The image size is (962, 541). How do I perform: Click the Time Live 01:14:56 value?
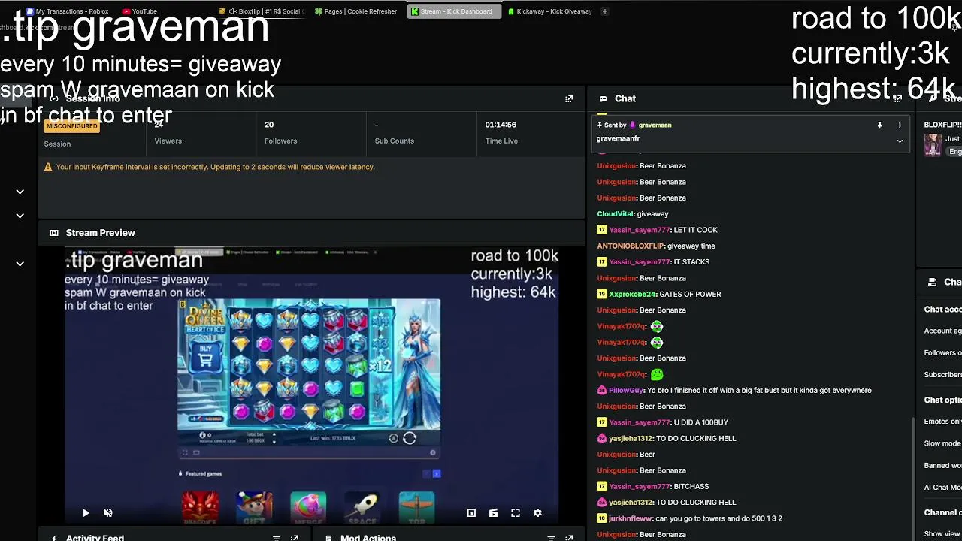tap(501, 125)
